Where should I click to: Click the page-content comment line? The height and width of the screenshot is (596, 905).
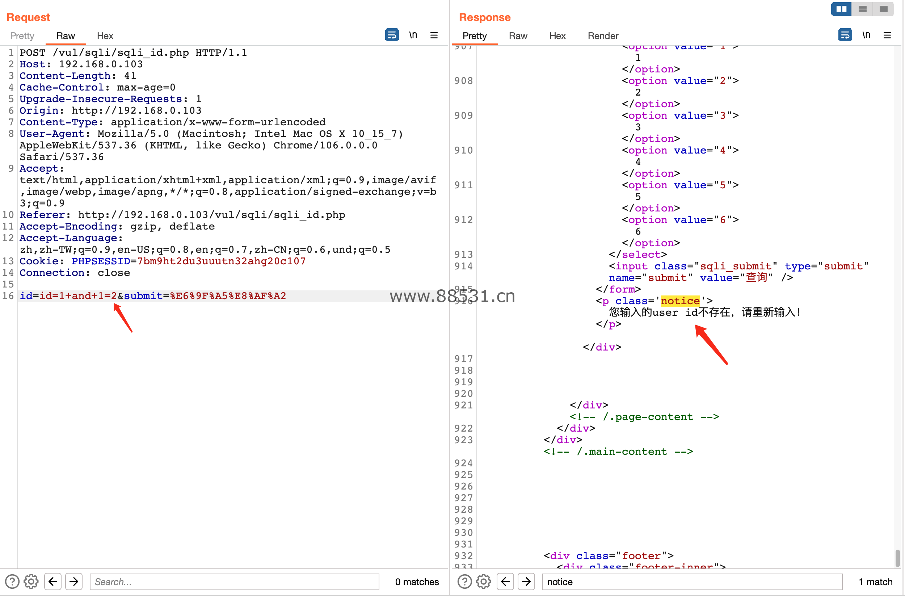coord(644,416)
